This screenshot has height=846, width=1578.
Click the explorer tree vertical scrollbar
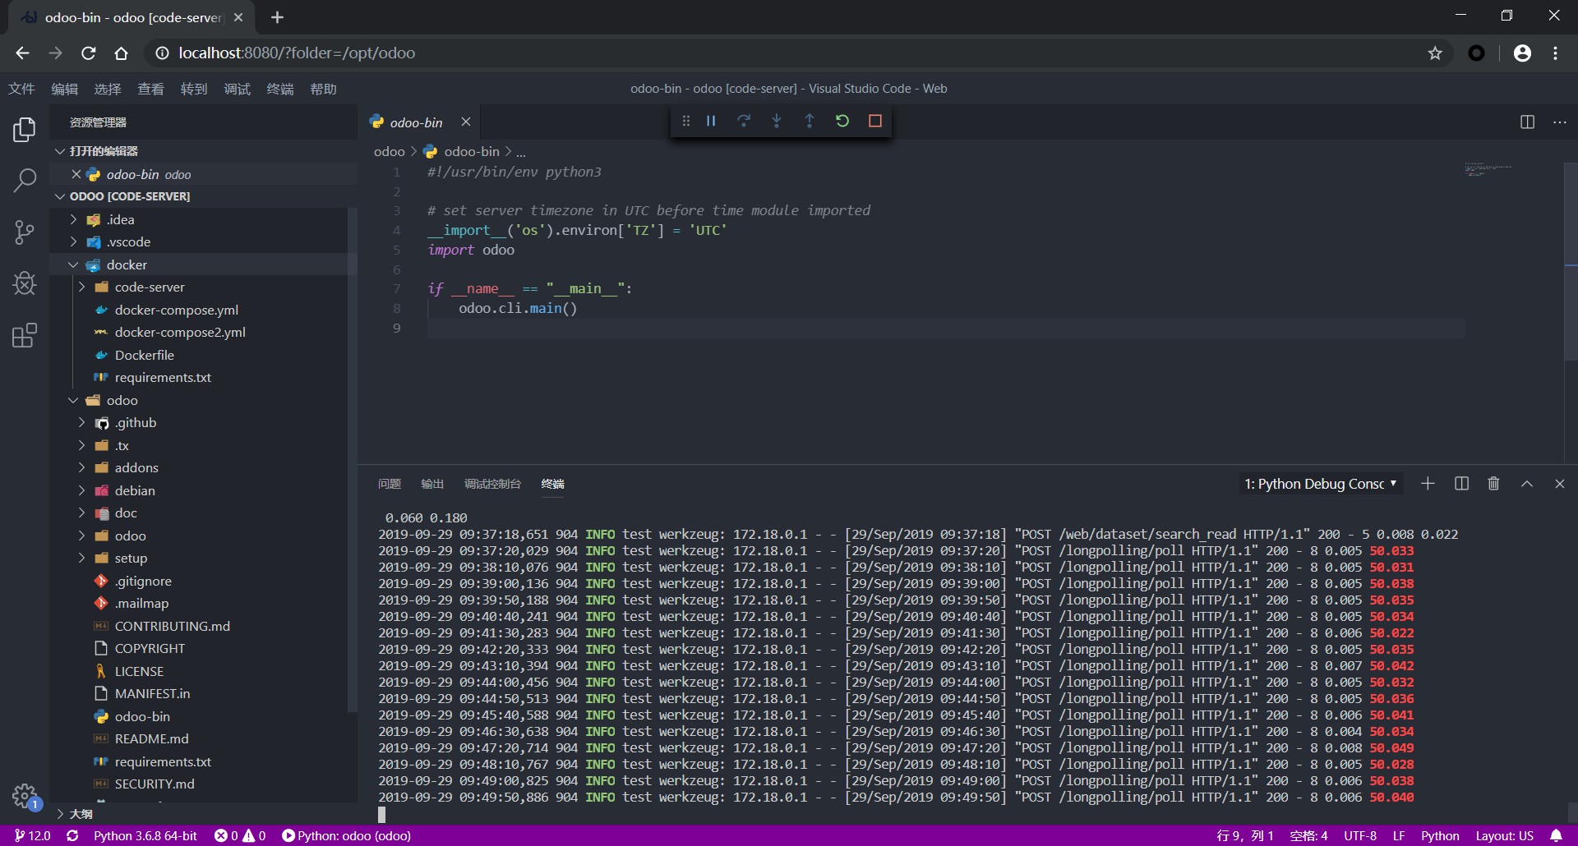point(353,460)
